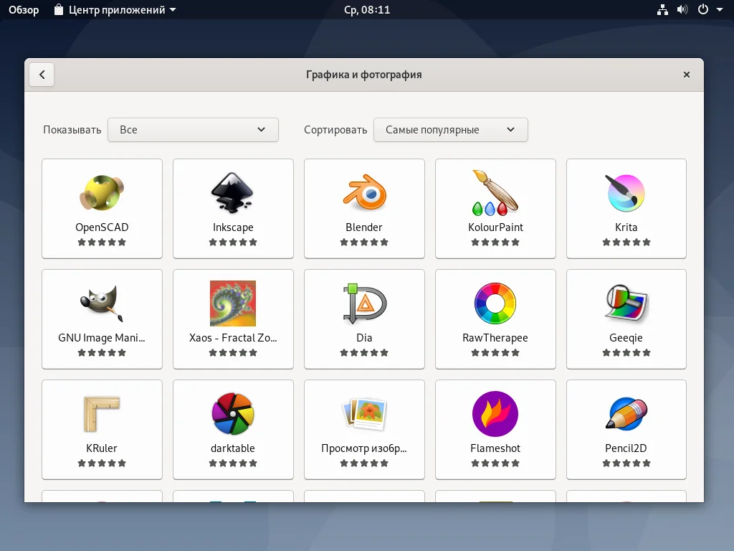Open the Krita application page
The height and width of the screenshot is (551, 734).
click(x=626, y=208)
